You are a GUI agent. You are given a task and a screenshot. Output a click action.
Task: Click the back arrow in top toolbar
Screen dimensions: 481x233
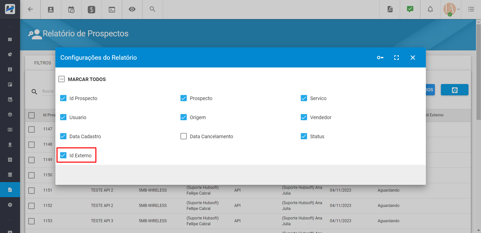tap(30, 10)
